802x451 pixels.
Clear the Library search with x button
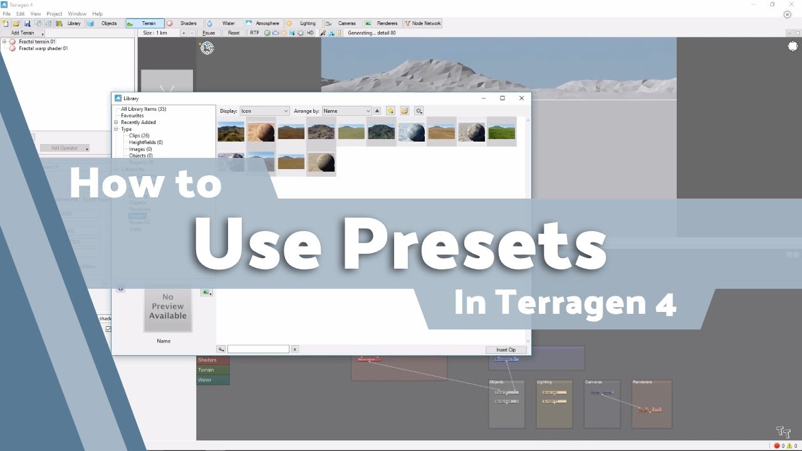pyautogui.click(x=295, y=349)
